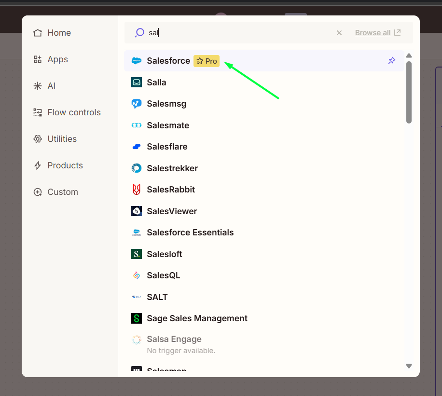Click the Salla app logo

137,82
